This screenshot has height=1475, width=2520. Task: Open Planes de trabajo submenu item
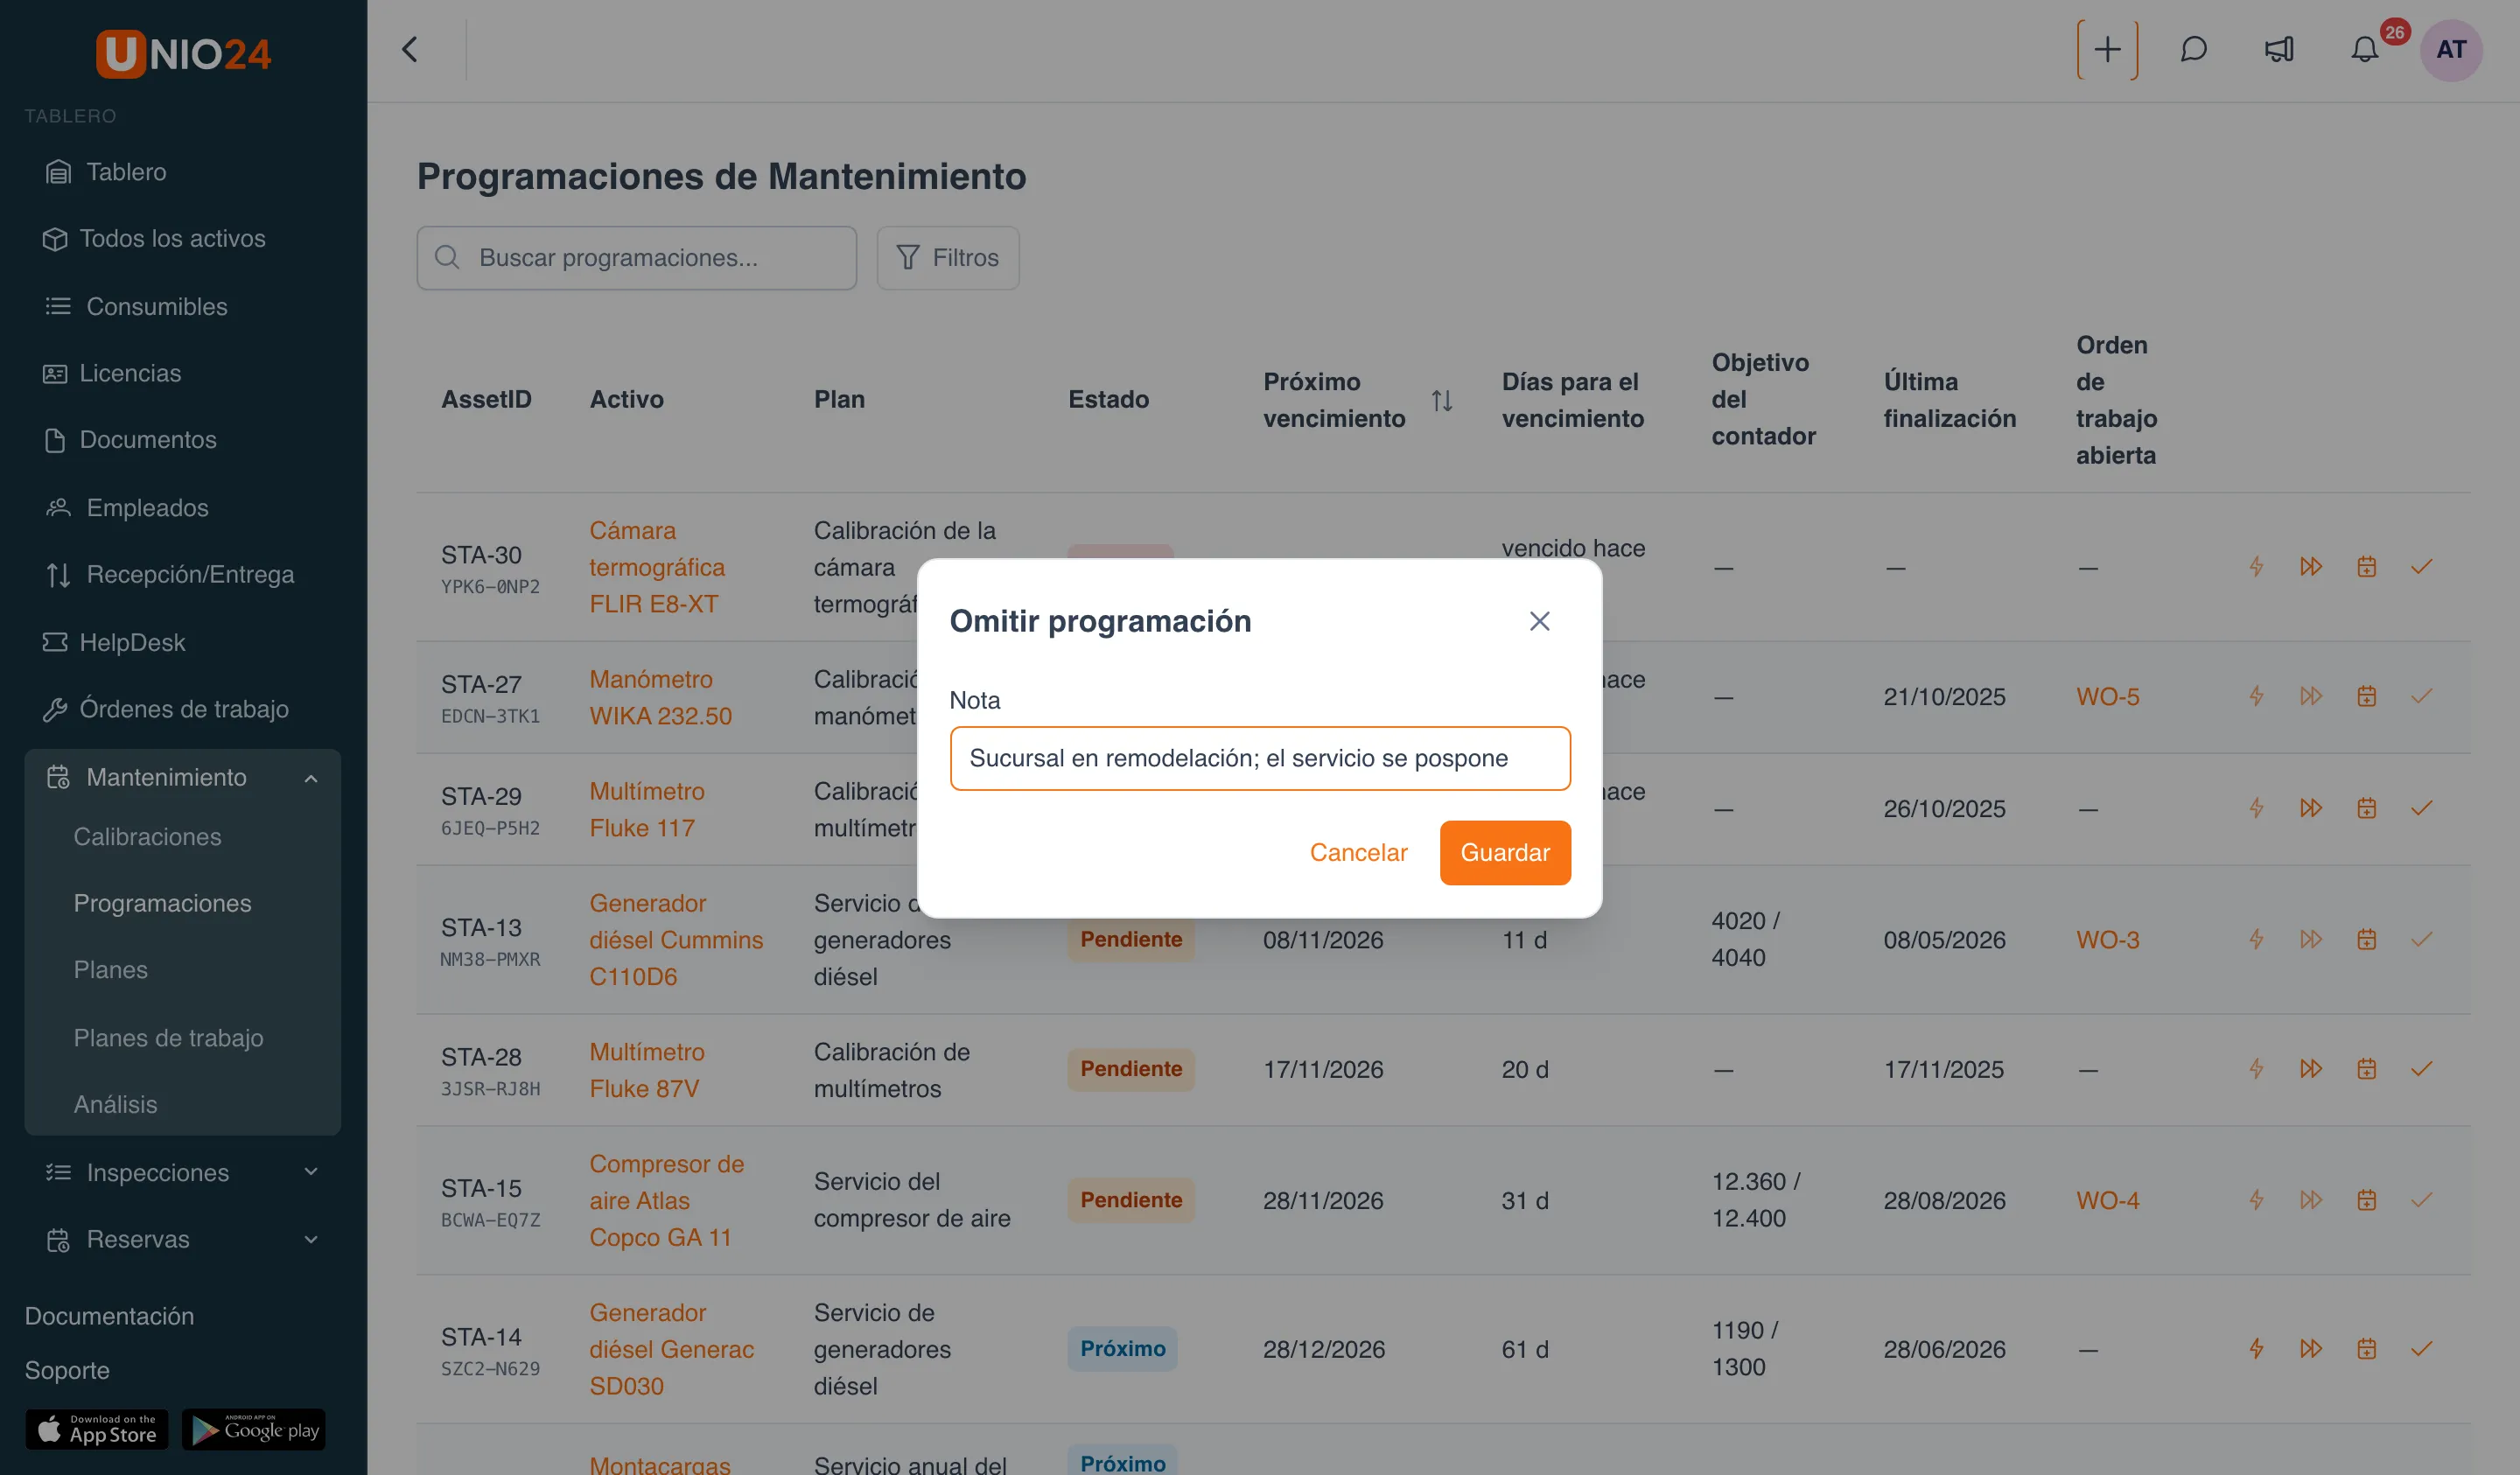point(168,1038)
